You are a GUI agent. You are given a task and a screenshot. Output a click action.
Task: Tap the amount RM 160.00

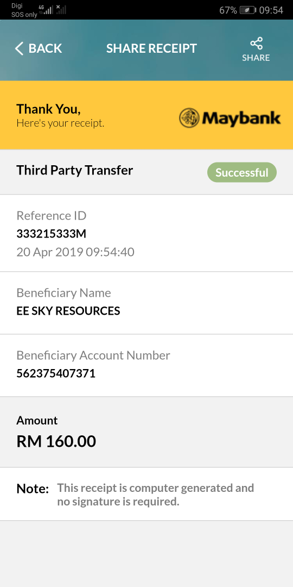56,441
